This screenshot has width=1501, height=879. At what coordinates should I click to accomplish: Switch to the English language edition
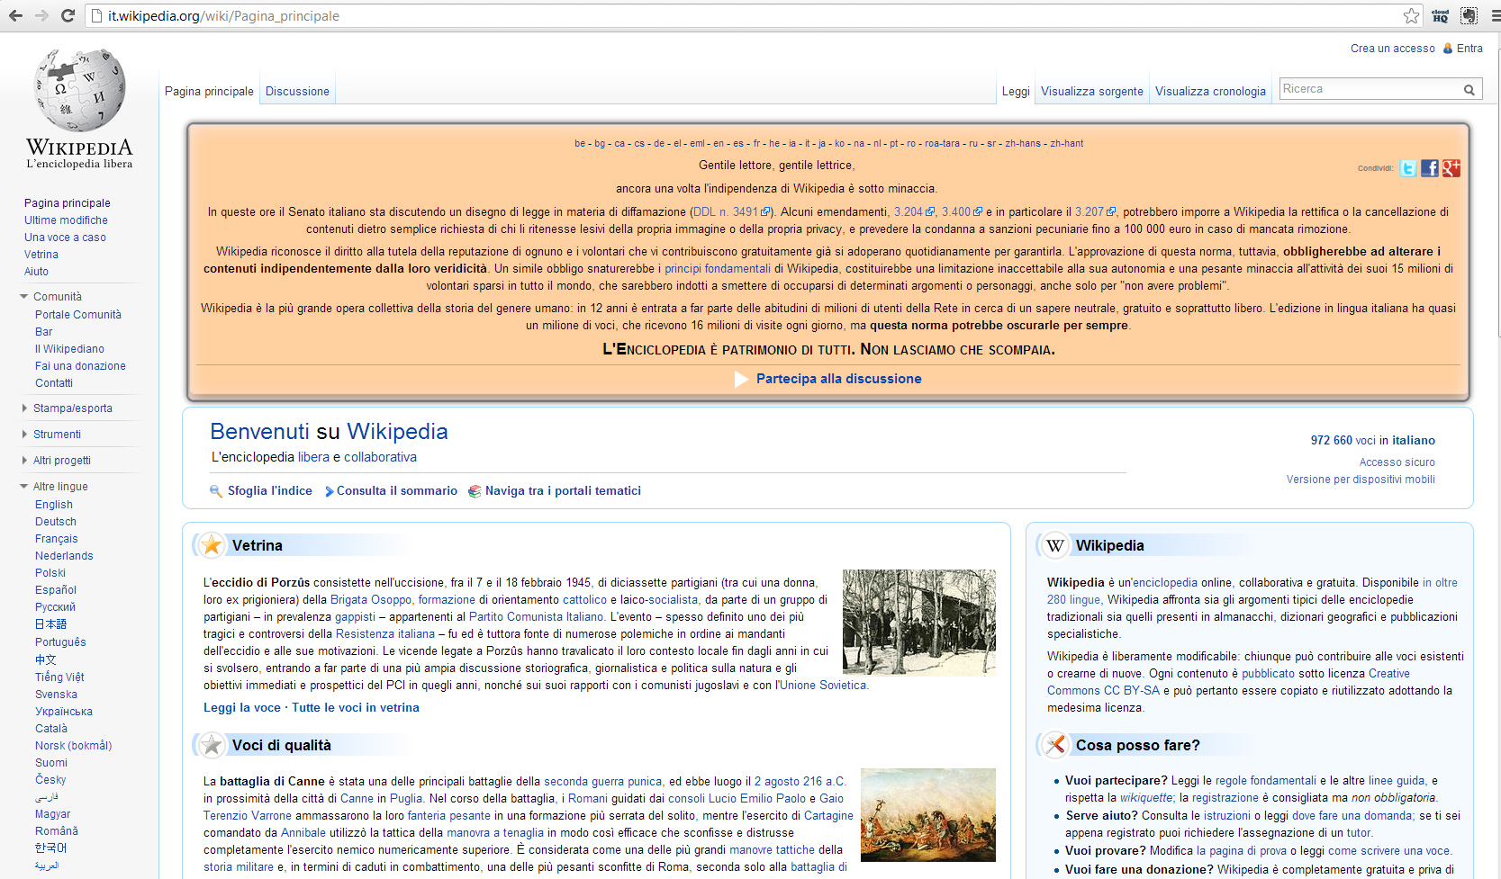(x=54, y=505)
